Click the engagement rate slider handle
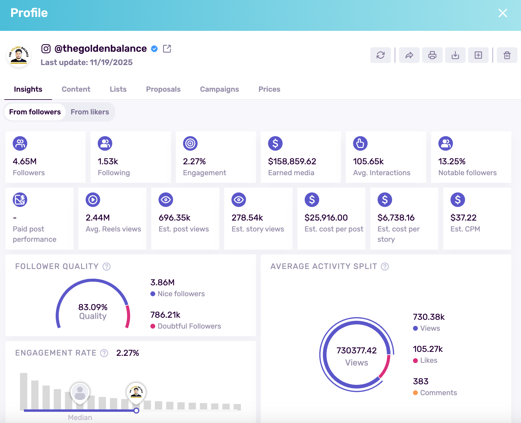 [136, 411]
